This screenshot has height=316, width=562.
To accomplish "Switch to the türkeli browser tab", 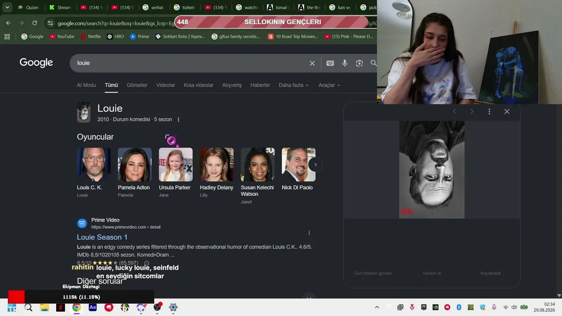I will tap(184, 7).
